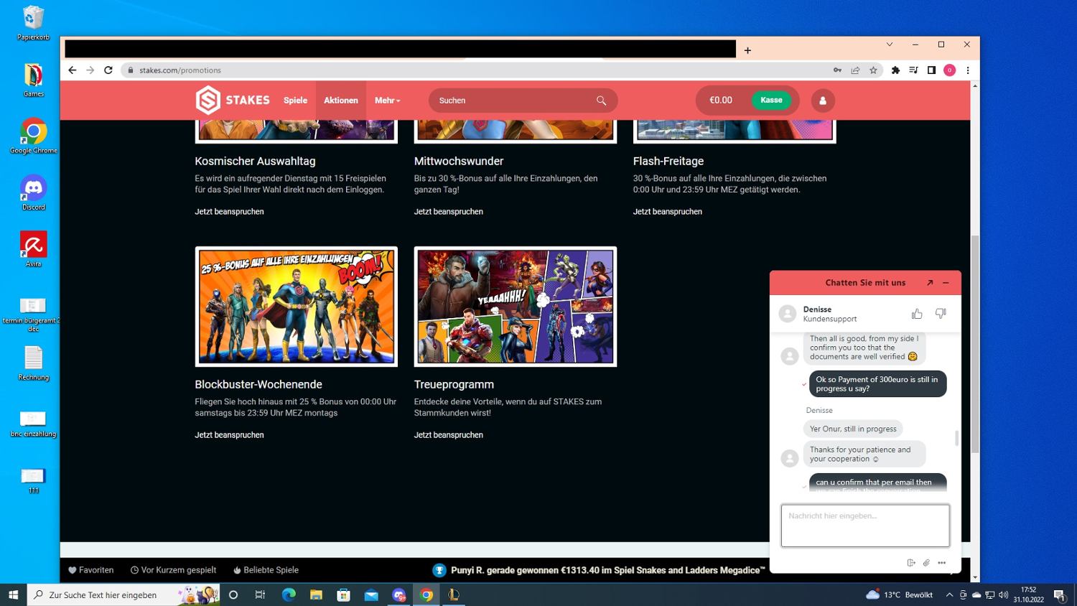
Task: Claim the Flash-Freitage promotion
Action: coord(667,212)
